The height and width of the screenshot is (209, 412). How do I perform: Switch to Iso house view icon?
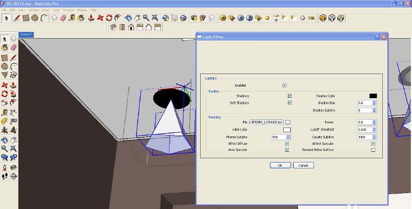113,27
